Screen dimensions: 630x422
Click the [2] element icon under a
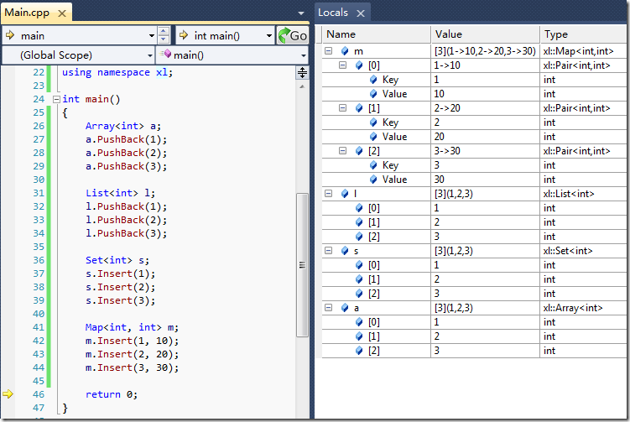pos(359,351)
